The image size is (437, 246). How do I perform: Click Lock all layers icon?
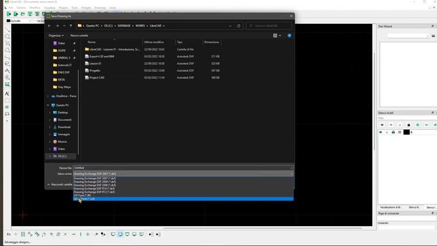[409, 124]
